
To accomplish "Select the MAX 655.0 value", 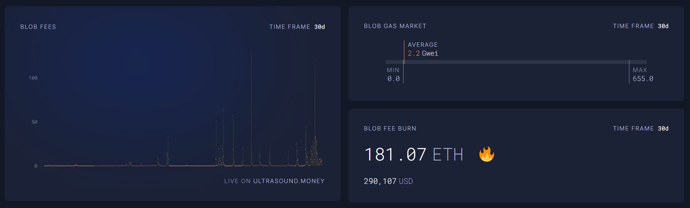I will click(x=642, y=79).
